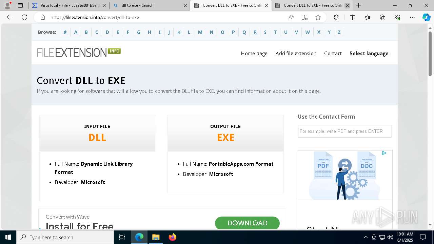Browse extensions starting with E

point(118,32)
